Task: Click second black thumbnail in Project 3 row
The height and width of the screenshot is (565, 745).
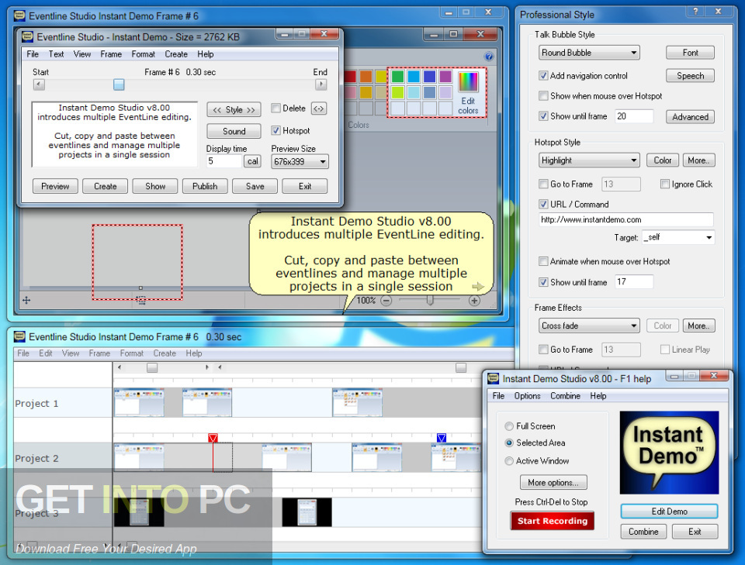Action: (307, 512)
